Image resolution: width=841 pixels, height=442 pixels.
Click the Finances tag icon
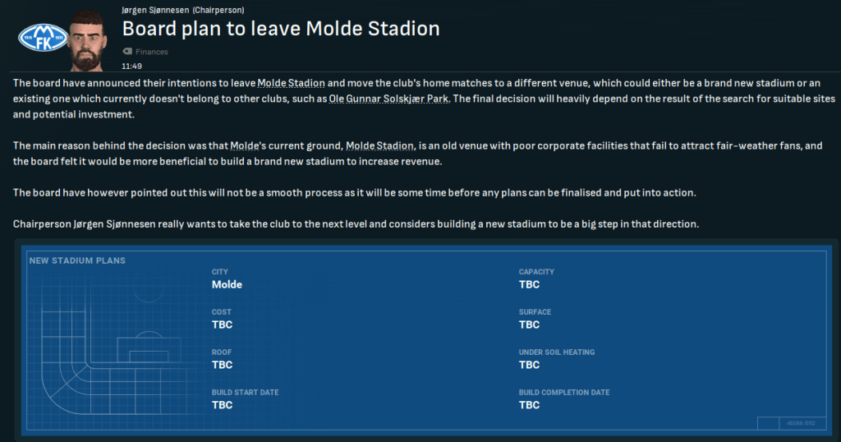pos(126,52)
